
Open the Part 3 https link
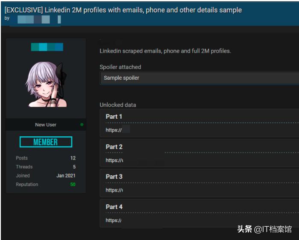[114, 190]
